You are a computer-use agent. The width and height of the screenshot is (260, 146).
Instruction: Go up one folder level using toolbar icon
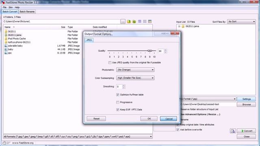pos(129,21)
